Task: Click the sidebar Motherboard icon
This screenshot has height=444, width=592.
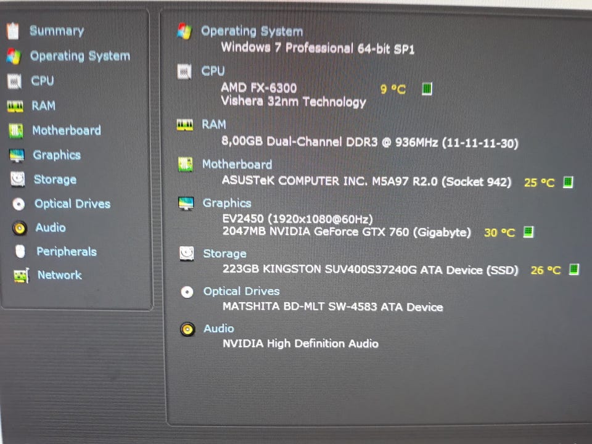Action: point(16,131)
